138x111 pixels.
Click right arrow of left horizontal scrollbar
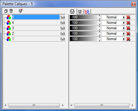click(63, 105)
